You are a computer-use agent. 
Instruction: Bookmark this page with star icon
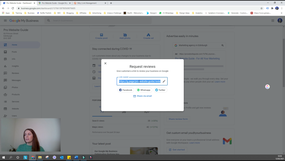[261, 8]
